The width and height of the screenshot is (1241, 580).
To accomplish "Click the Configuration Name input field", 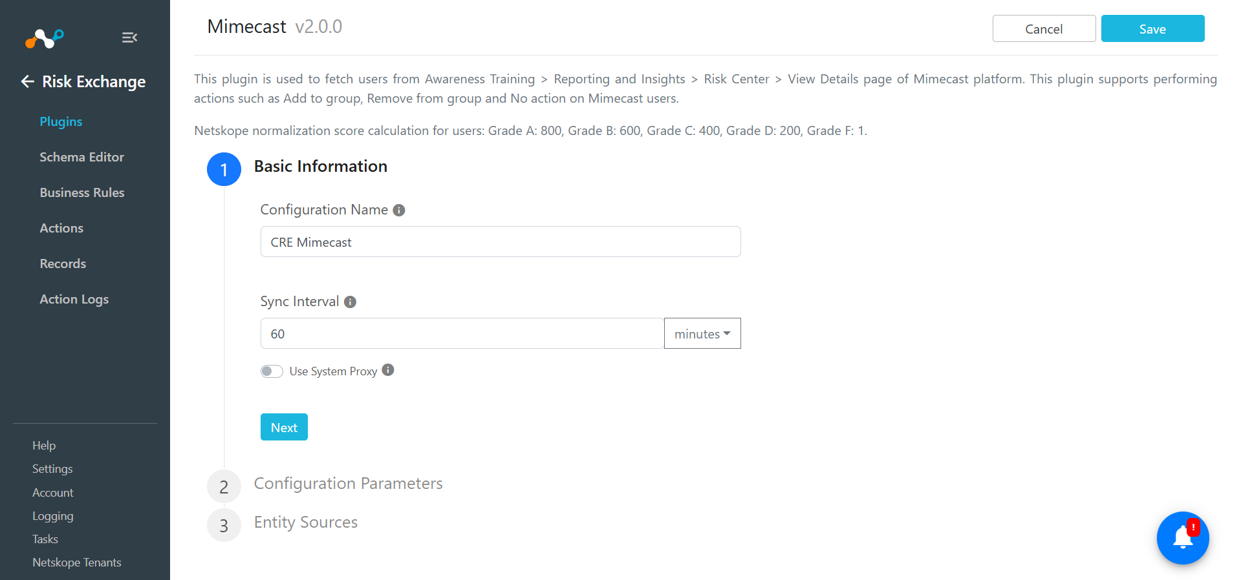I will coord(501,242).
